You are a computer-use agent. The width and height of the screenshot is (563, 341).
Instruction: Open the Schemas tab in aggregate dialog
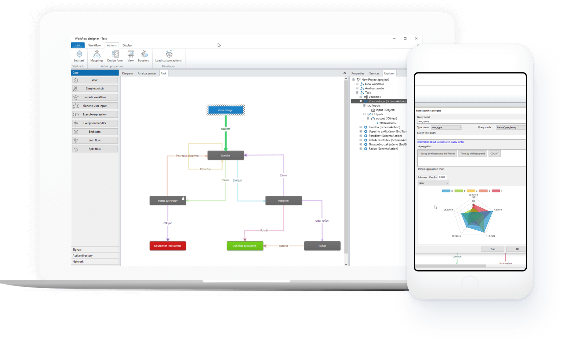click(x=422, y=177)
